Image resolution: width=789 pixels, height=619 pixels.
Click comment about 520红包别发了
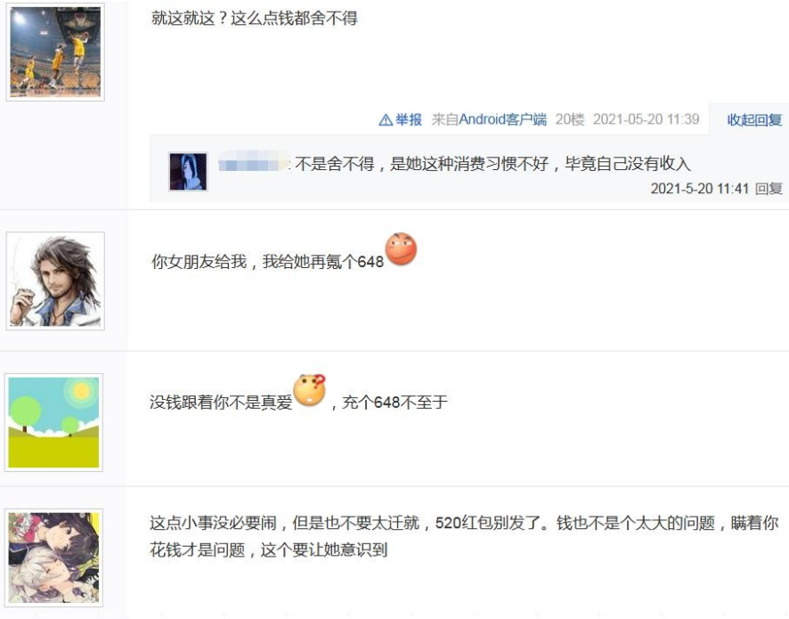click(464, 536)
